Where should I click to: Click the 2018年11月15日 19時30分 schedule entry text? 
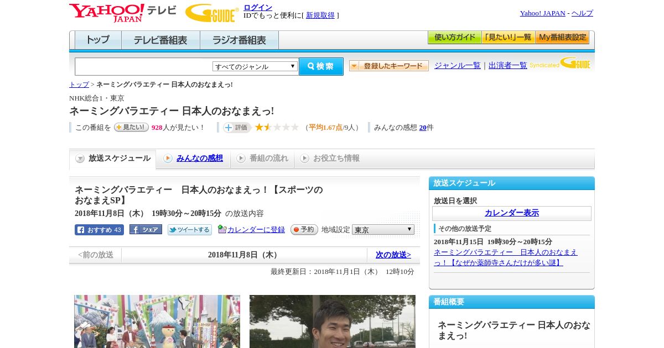tap(493, 242)
